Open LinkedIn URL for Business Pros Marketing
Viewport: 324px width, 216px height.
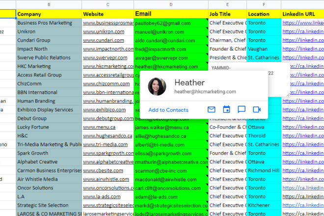(303, 23)
